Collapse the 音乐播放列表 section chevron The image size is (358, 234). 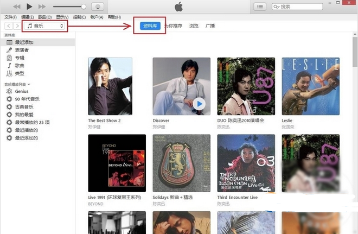point(29,85)
